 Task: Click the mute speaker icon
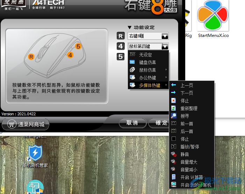[174, 154]
